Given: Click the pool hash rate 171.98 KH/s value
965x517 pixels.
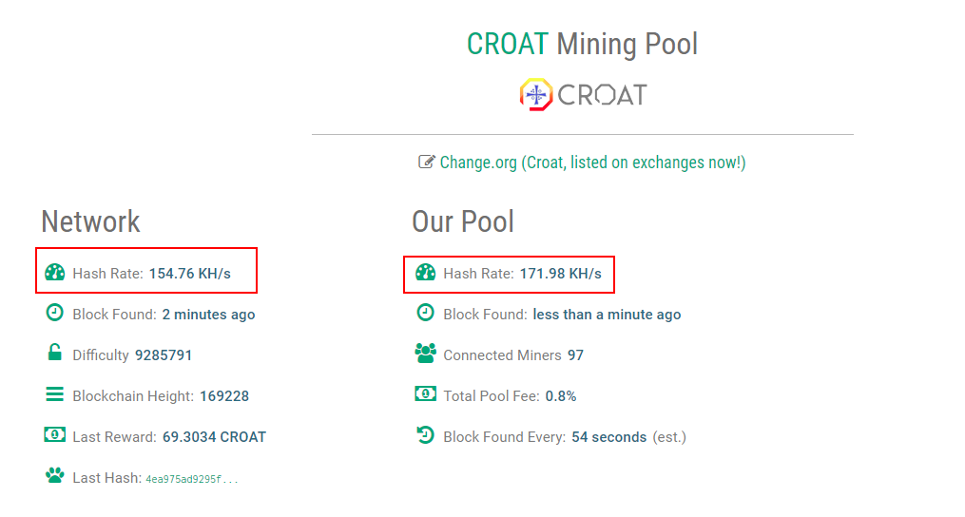Looking at the screenshot, I should coord(561,274).
